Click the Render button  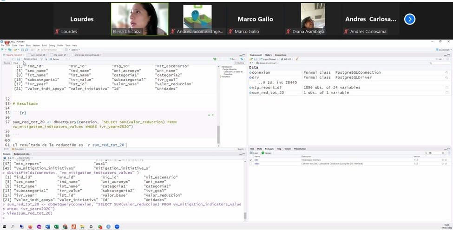coord(55,59)
